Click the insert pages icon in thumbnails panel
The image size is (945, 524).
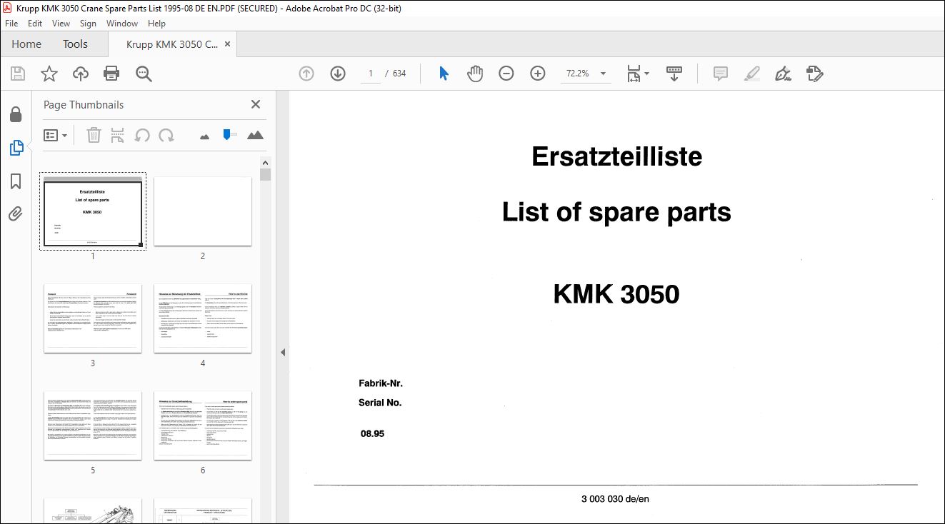(118, 135)
